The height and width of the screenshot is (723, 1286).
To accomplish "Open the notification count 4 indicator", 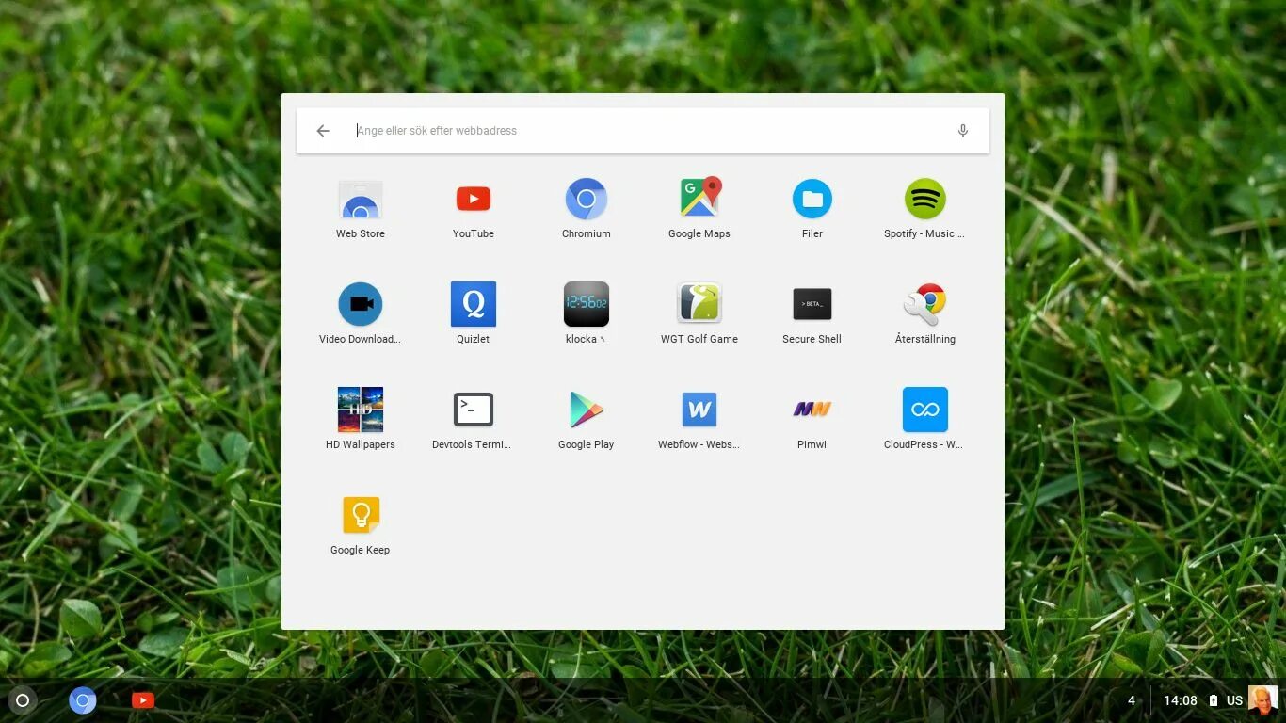I will (1132, 700).
